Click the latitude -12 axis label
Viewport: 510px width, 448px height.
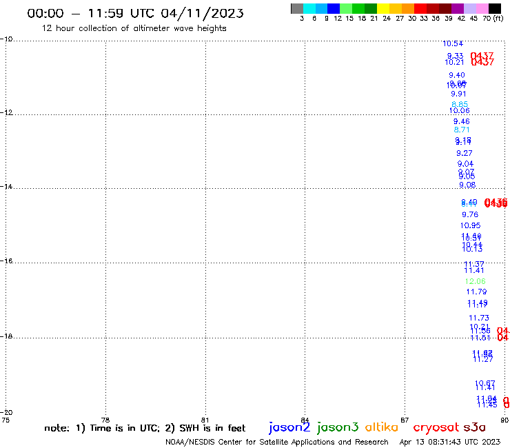click(6, 112)
